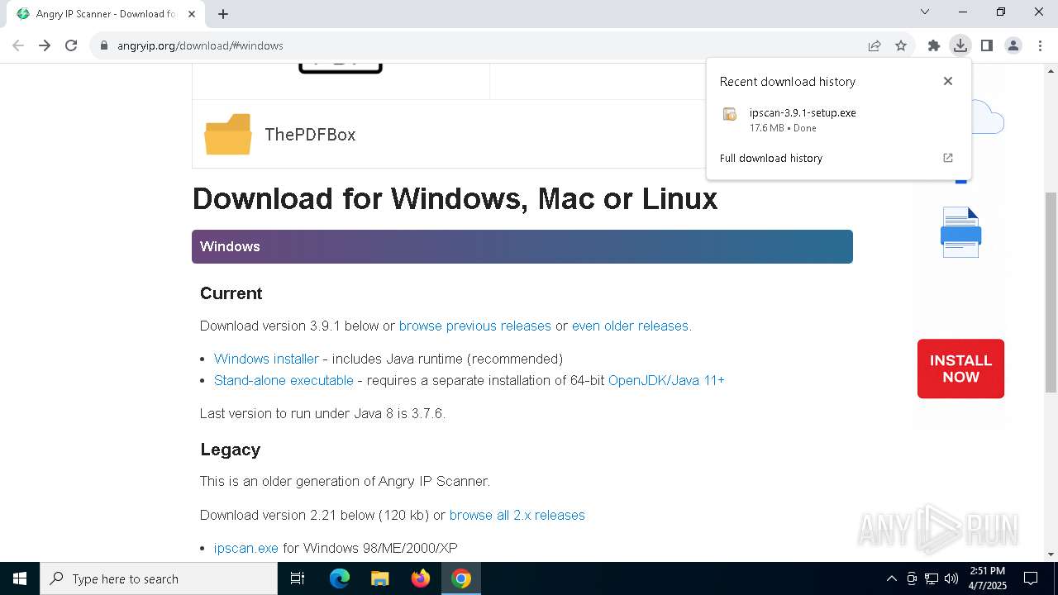The image size is (1058, 595).
Task: Open browse all 2.x releases link
Action: click(517, 515)
